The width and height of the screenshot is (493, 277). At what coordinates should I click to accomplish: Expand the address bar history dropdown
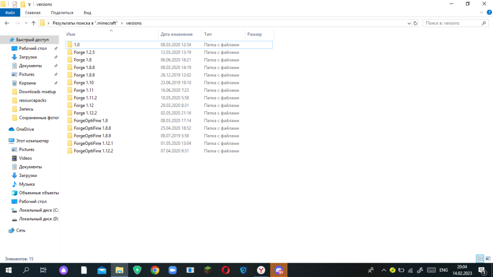point(409,23)
